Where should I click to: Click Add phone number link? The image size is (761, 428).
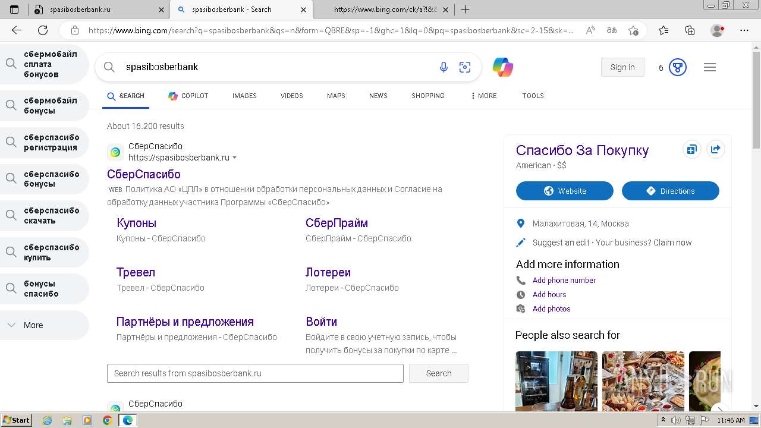click(564, 280)
